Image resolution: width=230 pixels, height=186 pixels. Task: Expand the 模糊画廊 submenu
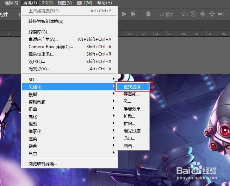coord(69,102)
